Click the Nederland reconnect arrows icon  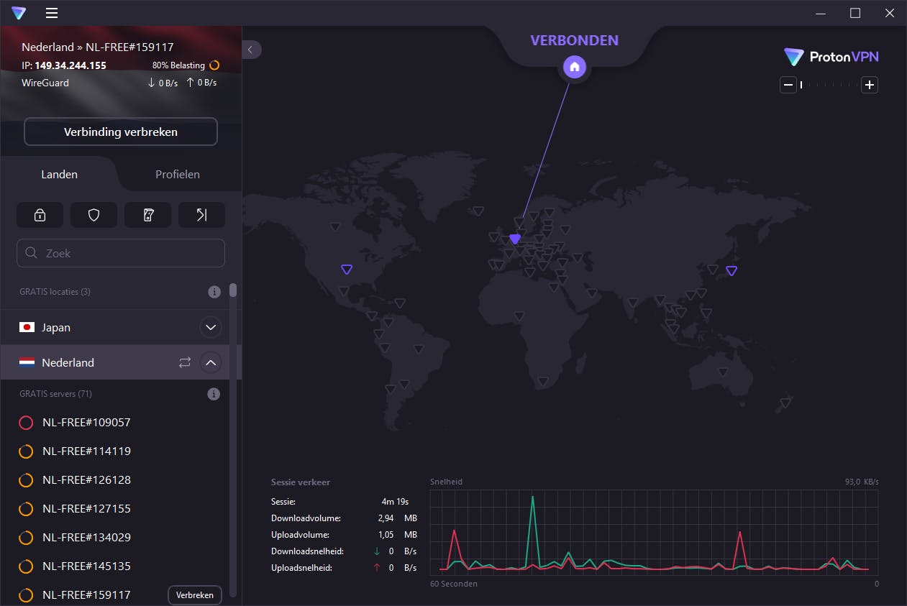point(185,363)
